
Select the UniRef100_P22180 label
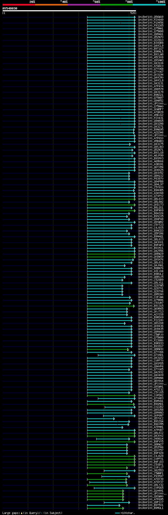(x=151, y=320)
